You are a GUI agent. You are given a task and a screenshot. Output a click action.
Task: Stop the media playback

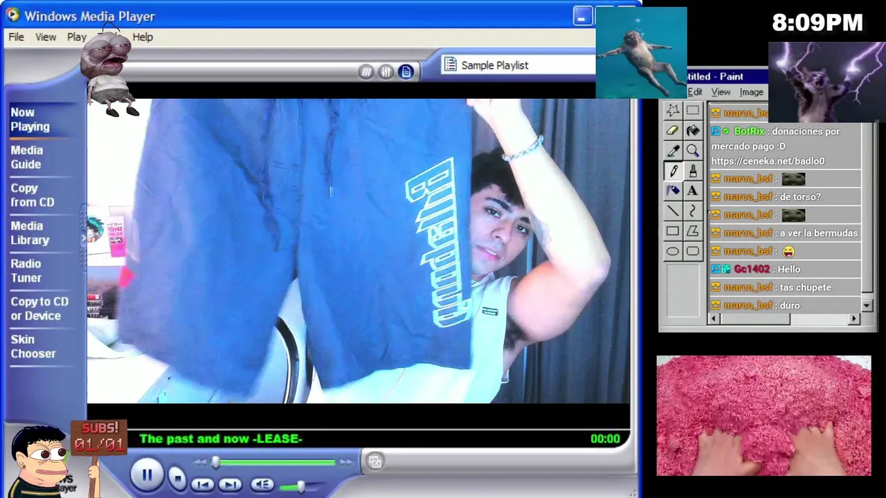point(177,477)
